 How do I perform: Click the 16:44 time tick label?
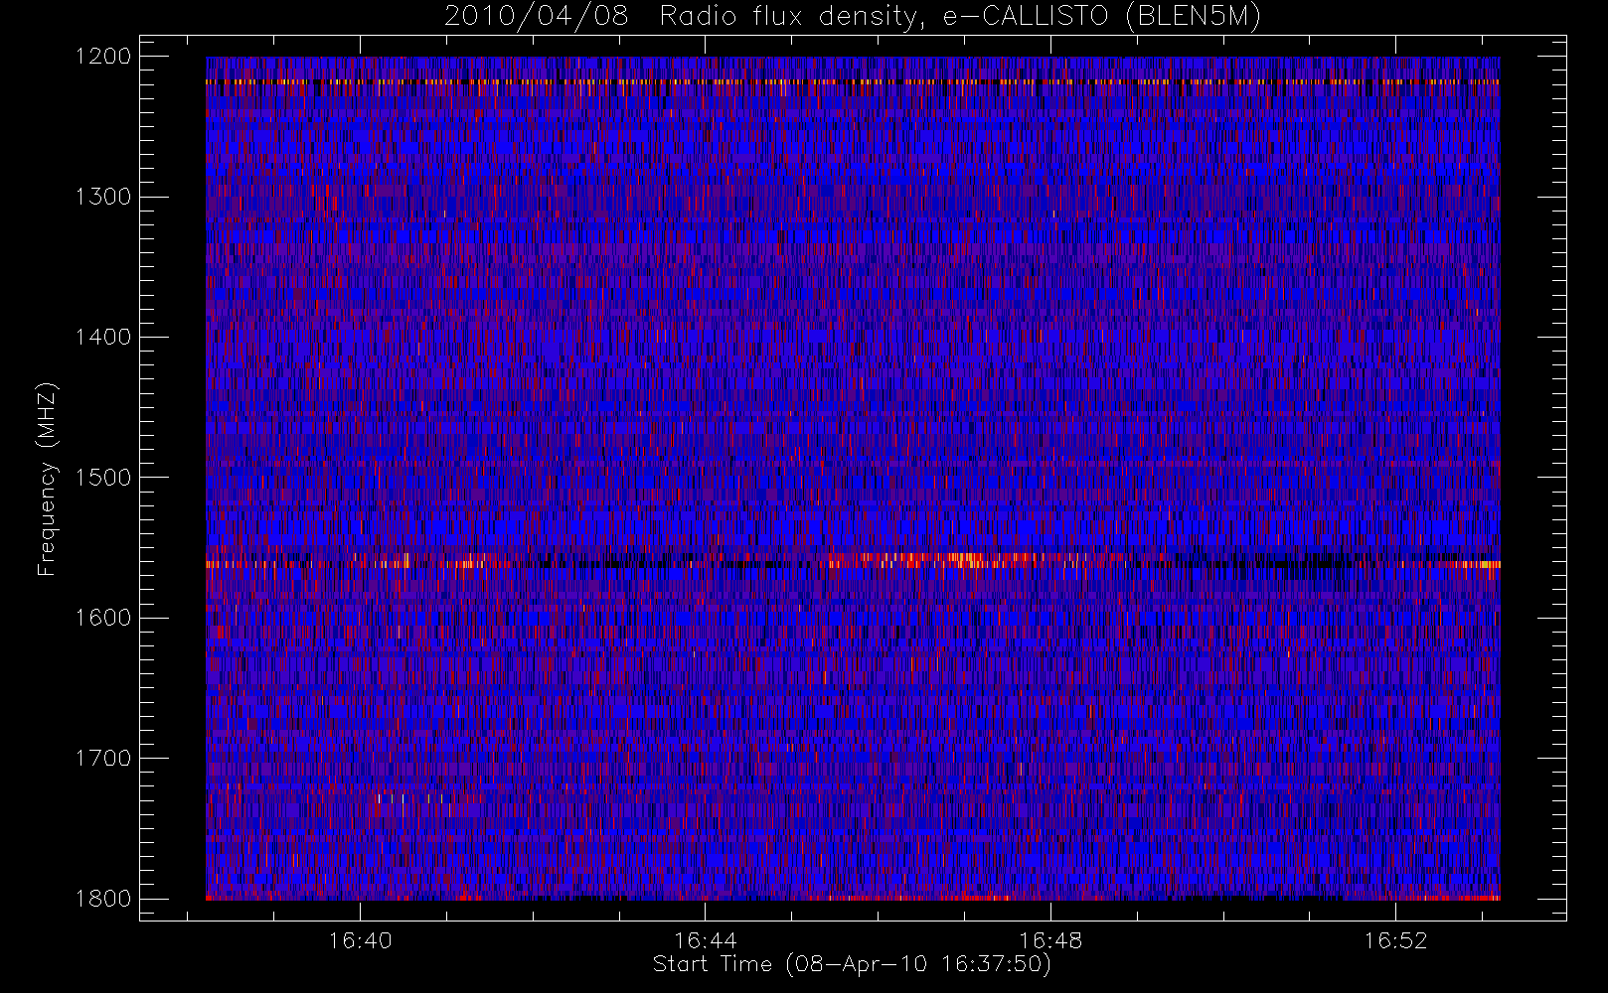click(x=705, y=940)
